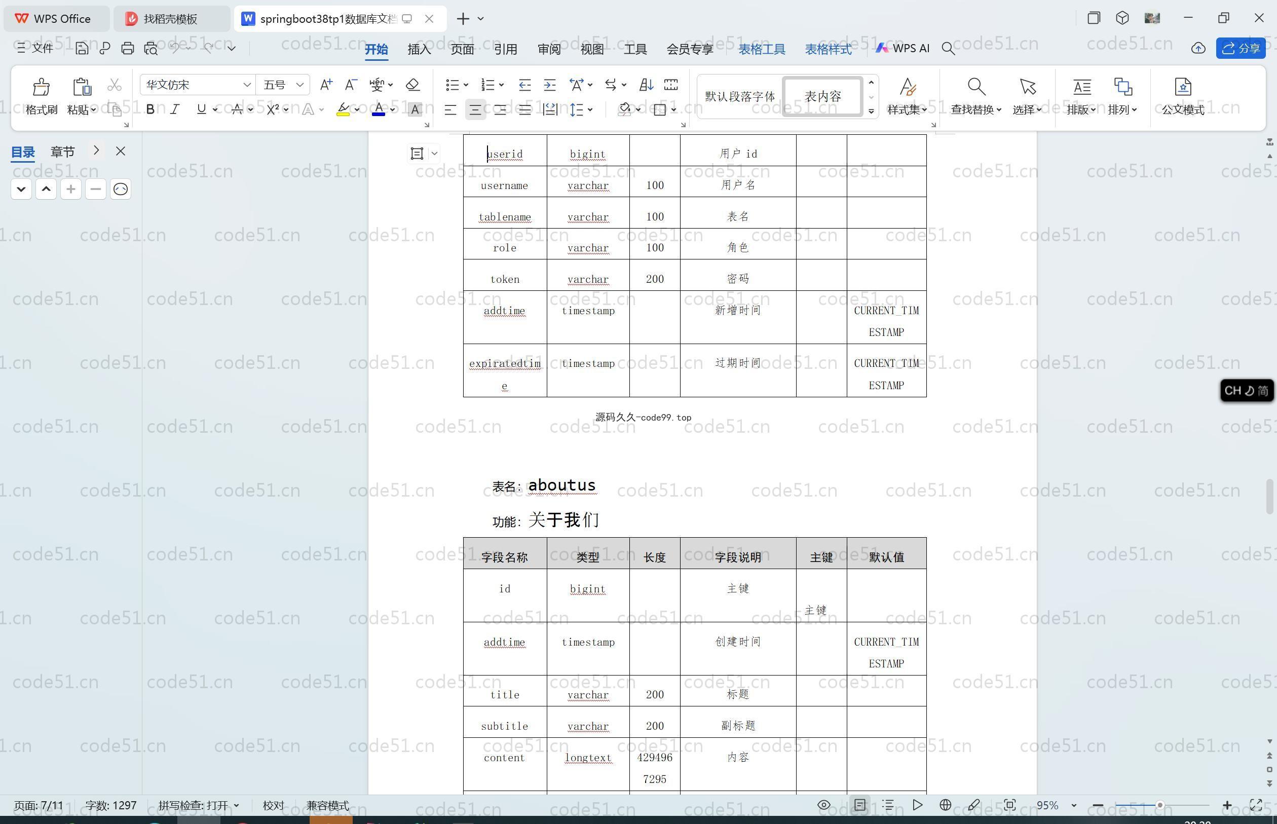Click the Official Document Mode (公文模式) icon

(x=1183, y=86)
